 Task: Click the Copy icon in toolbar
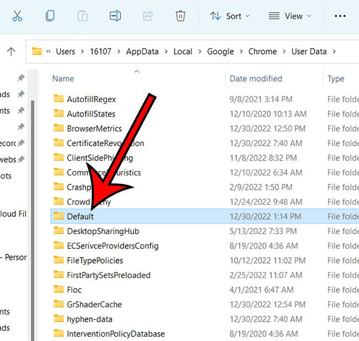point(50,16)
